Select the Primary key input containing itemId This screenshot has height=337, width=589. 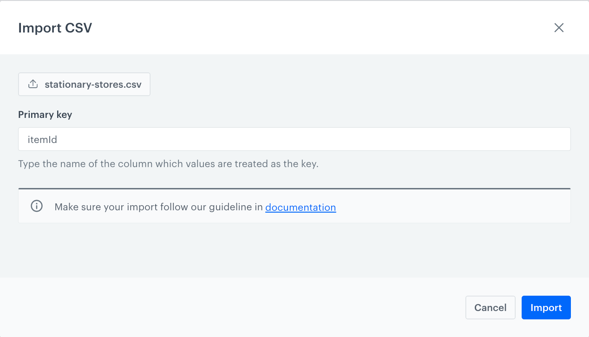pyautogui.click(x=294, y=139)
